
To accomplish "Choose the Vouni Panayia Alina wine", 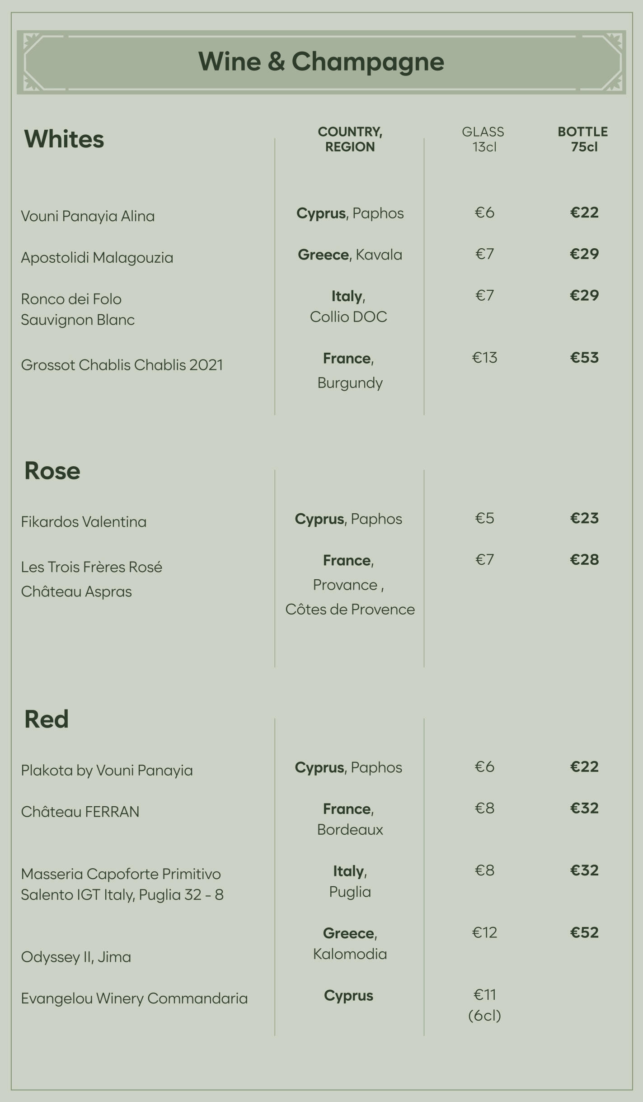I will (x=88, y=216).
